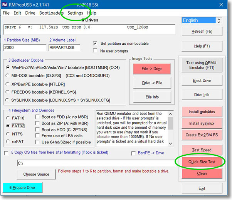The image size is (232, 200).
Task: Click Create Ext2/3/4 FS button
Action: [x=202, y=135]
